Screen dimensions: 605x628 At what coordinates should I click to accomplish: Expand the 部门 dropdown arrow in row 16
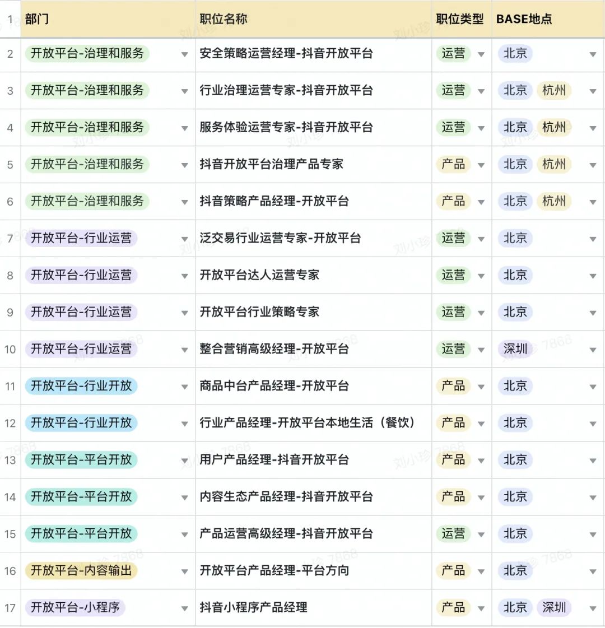[x=184, y=572]
